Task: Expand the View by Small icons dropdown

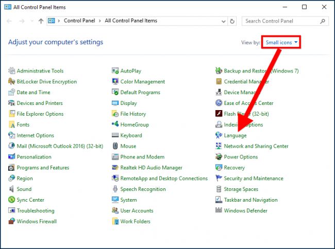Action: pyautogui.click(x=281, y=42)
